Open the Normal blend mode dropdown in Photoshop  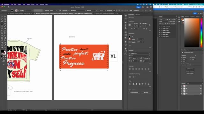point(164,22)
